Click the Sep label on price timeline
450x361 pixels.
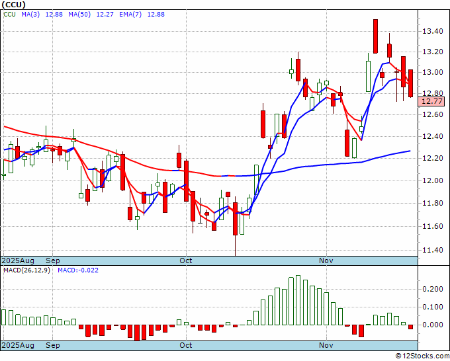53,261
